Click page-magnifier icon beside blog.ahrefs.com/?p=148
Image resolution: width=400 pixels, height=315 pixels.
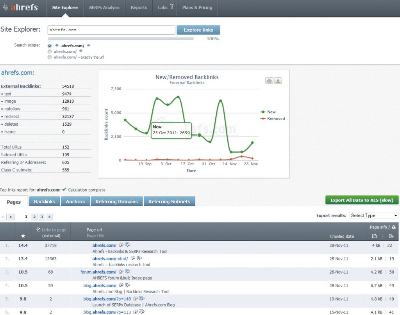click(136, 298)
